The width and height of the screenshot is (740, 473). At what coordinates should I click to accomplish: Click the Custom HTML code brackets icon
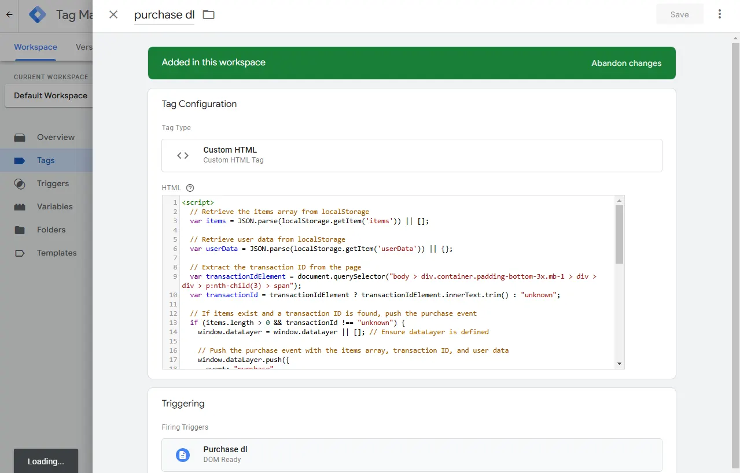[x=183, y=156]
